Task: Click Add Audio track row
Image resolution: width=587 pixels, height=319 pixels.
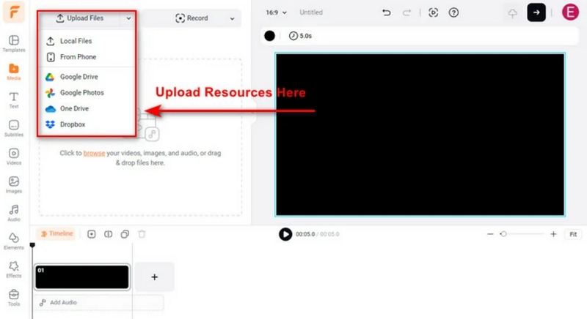Action: (x=100, y=303)
